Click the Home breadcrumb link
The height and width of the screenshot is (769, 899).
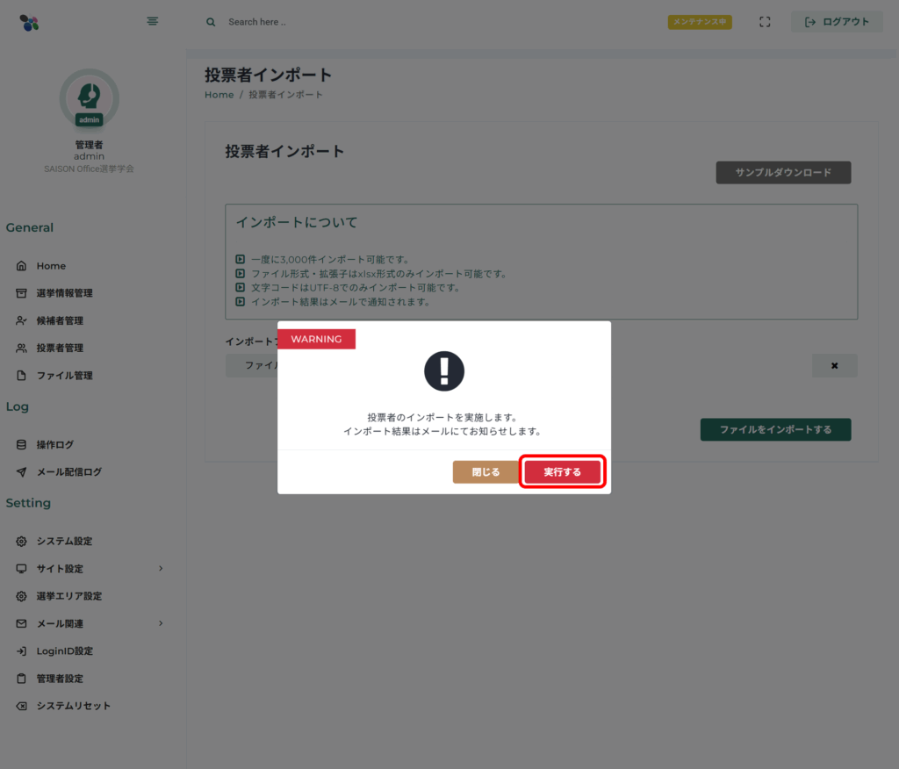click(x=219, y=95)
